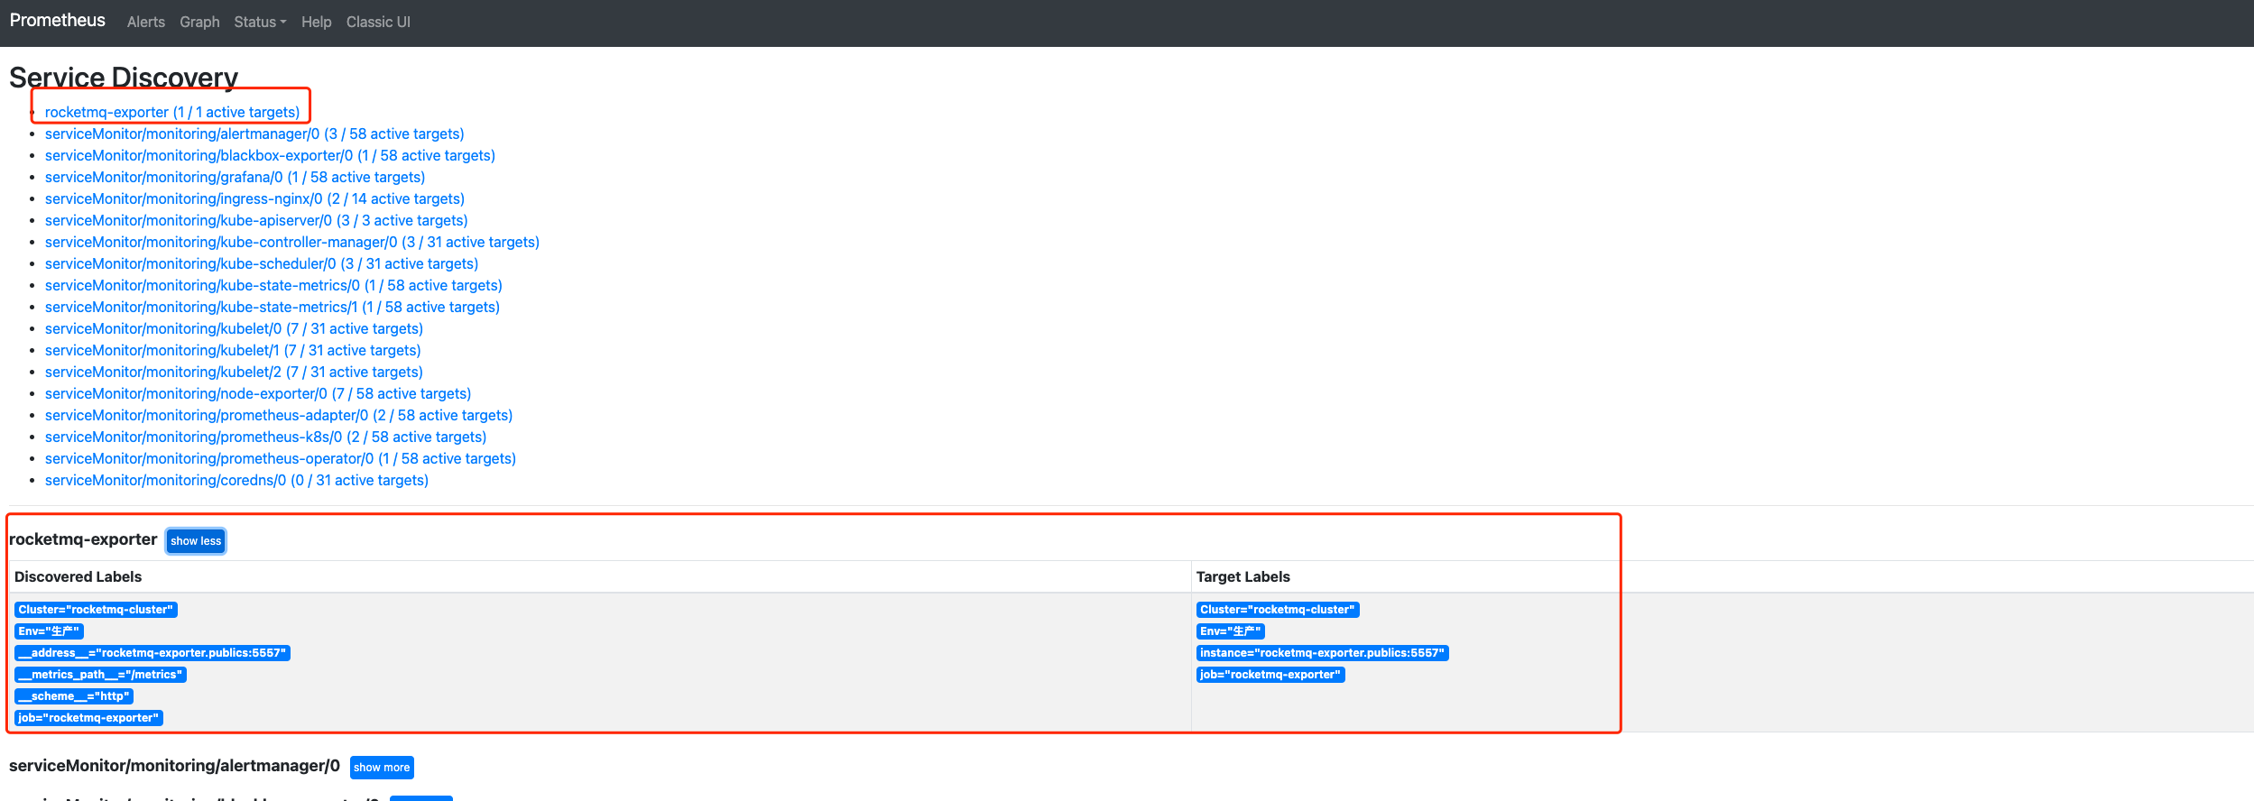The image size is (2254, 801).
Task: Go to kube-apiserver/0 targets link
Action: [x=256, y=220]
